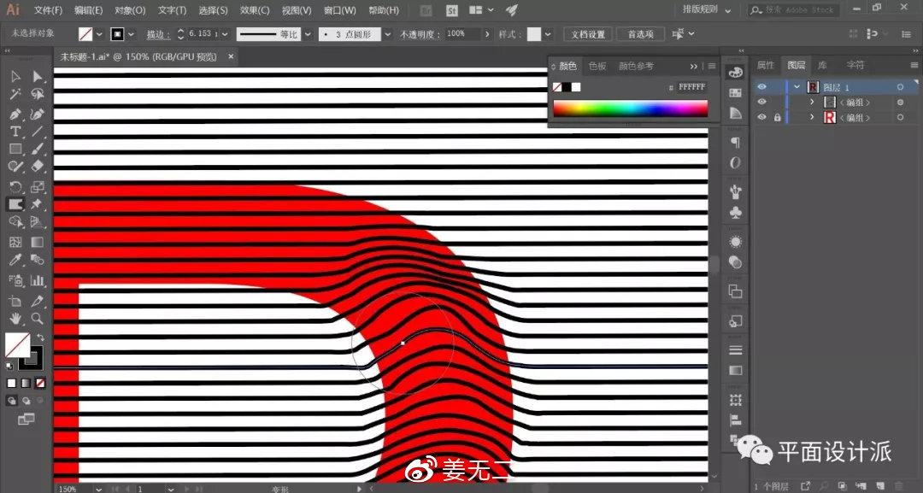923x493 pixels.
Task: Select the Pen tool
Action: click(x=15, y=114)
